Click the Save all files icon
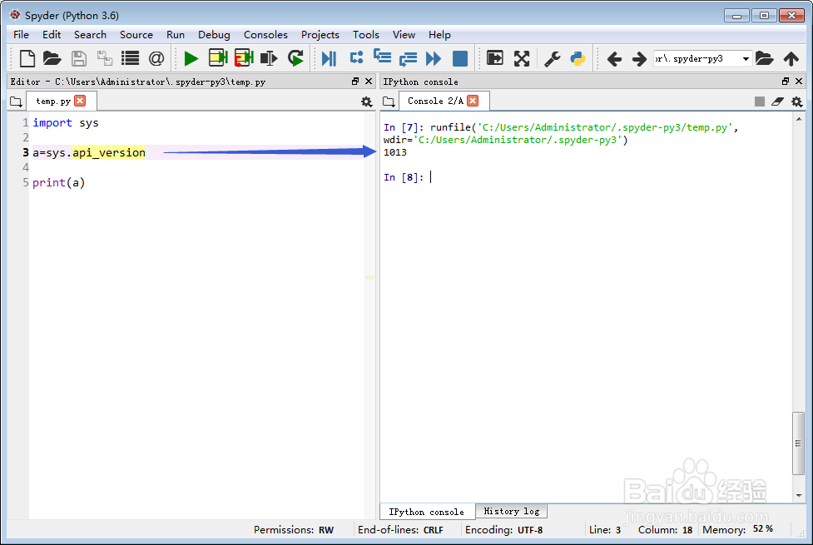Viewport: 813px width, 545px height. click(105, 58)
